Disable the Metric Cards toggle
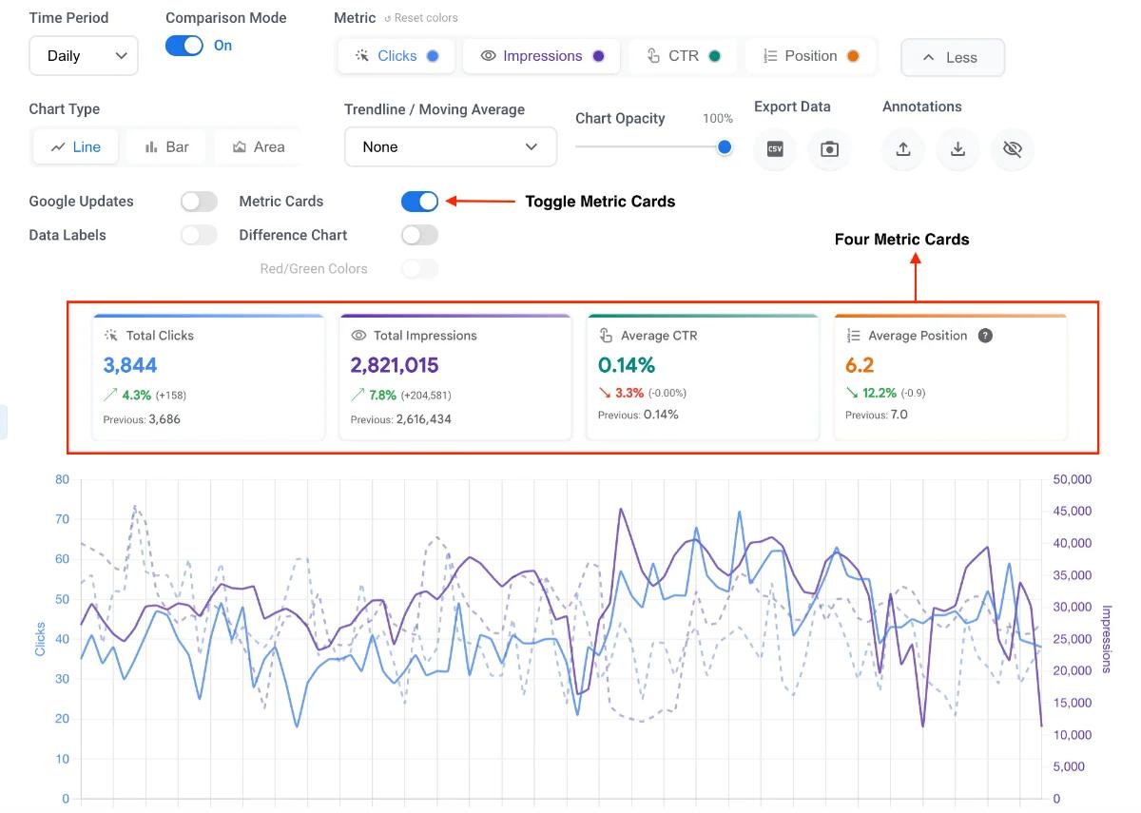1141x813 pixels. pyautogui.click(x=419, y=201)
